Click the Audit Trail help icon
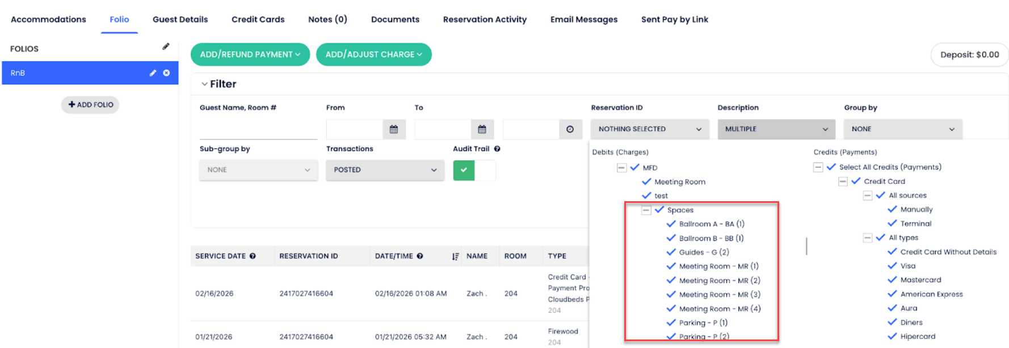1009x348 pixels. tap(497, 149)
